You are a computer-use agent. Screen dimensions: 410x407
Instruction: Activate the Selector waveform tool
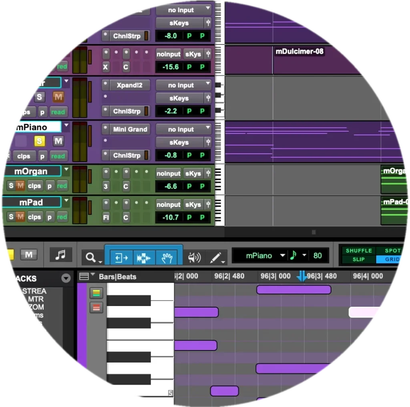(x=143, y=258)
